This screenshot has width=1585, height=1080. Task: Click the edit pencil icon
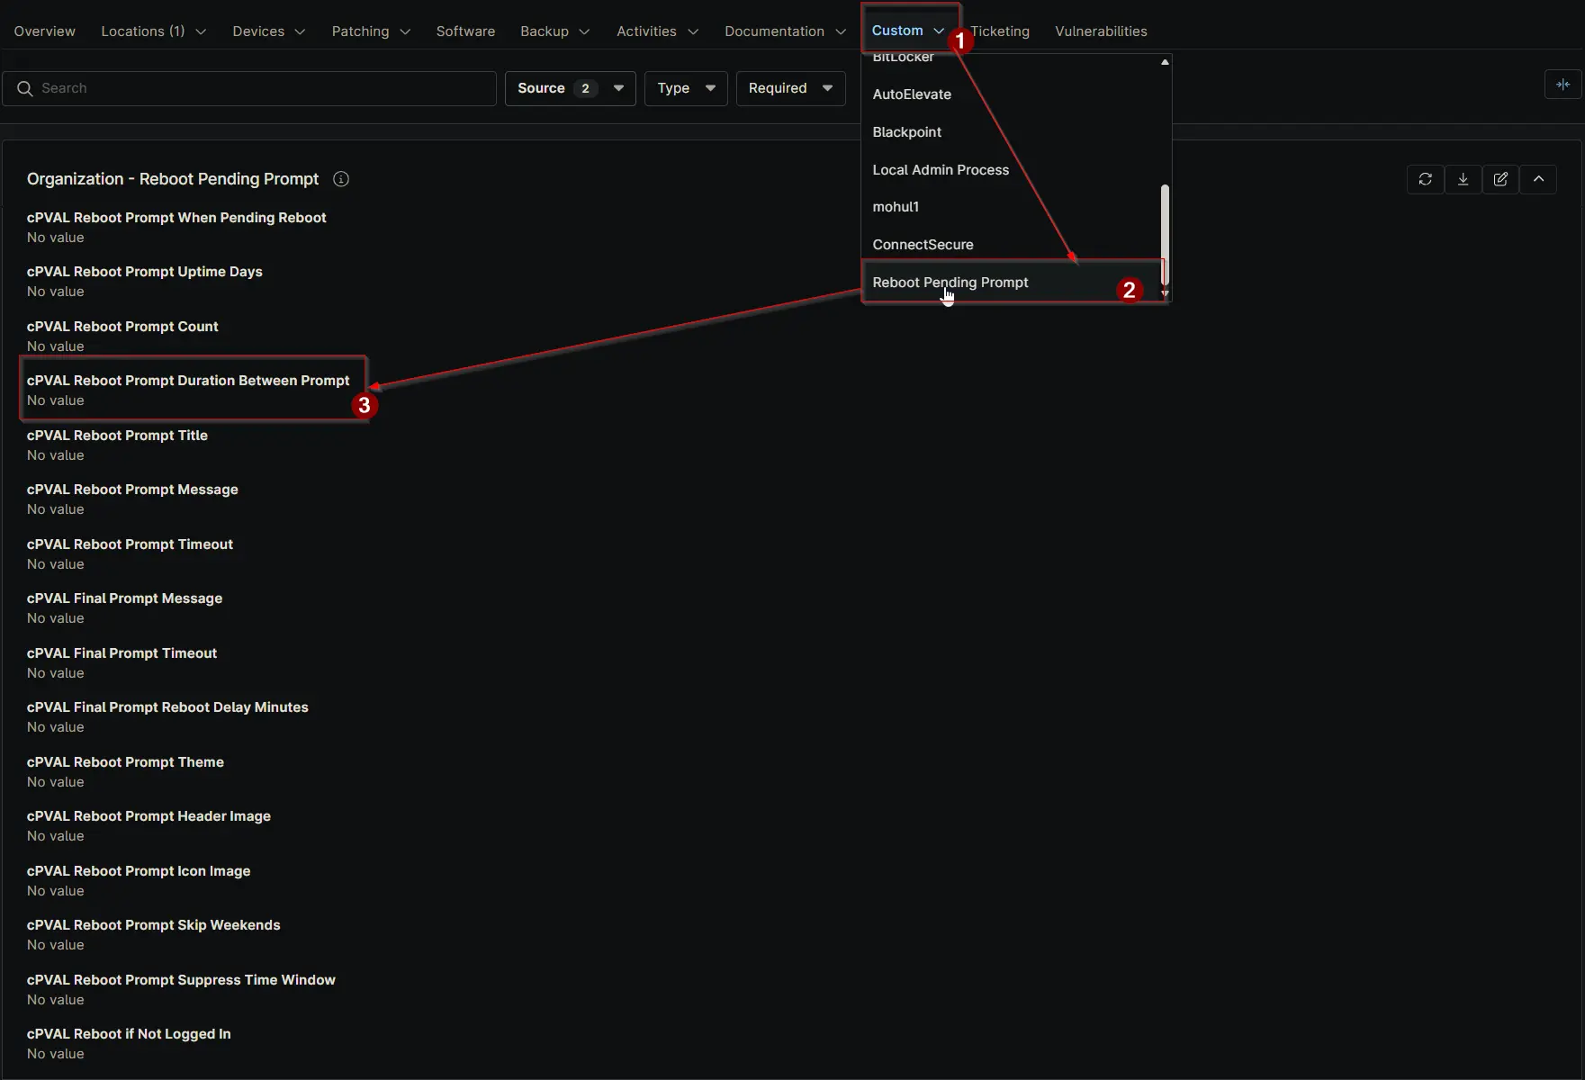click(x=1500, y=179)
